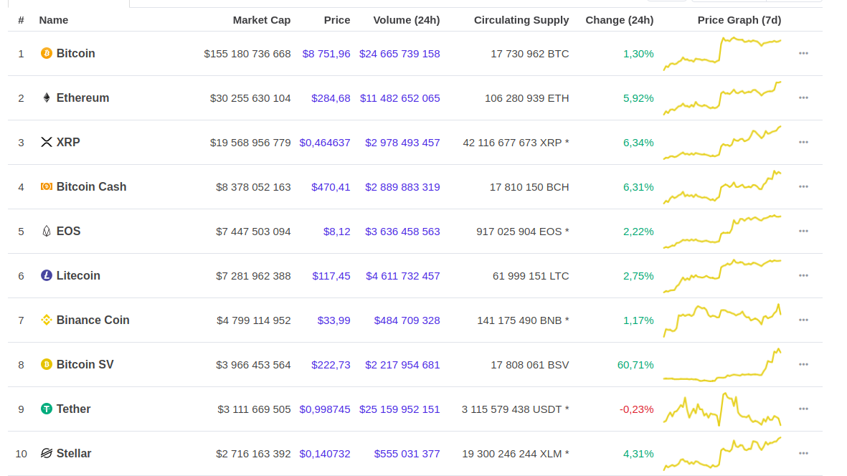Sort by the Market Cap column header

click(x=262, y=20)
